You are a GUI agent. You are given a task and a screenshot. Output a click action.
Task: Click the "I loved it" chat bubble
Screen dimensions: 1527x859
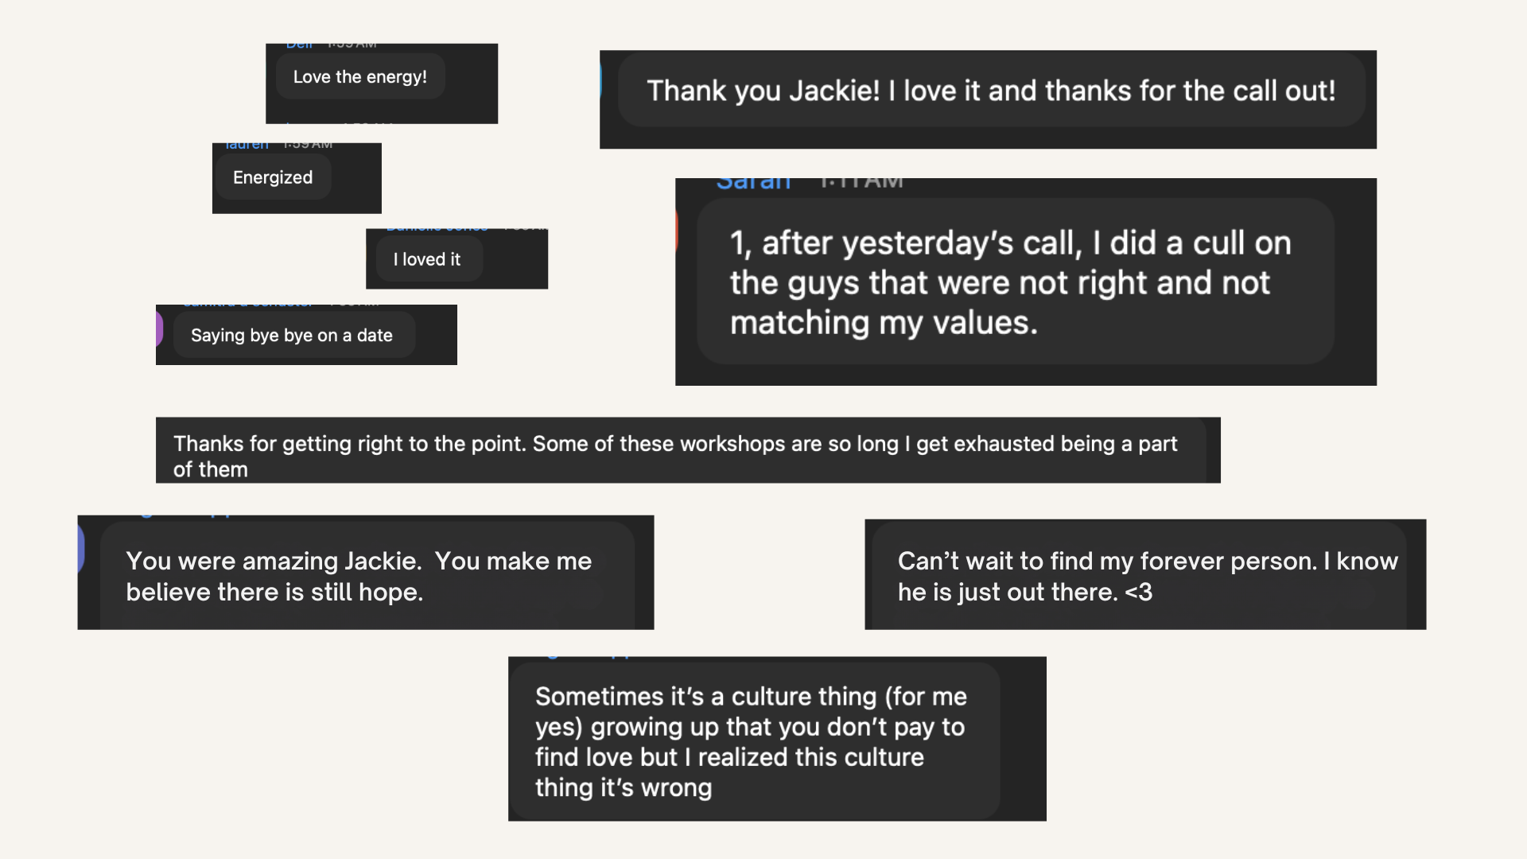(x=427, y=259)
